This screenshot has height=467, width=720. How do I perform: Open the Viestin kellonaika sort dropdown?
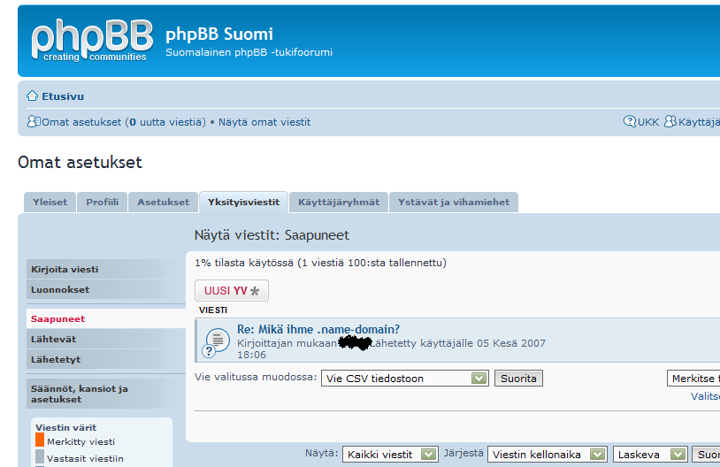(548, 455)
